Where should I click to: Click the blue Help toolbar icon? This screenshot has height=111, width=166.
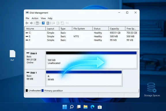tap(43, 23)
